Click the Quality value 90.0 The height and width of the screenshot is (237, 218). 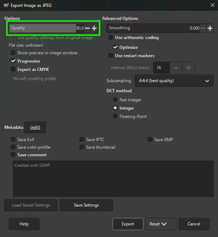(80, 28)
